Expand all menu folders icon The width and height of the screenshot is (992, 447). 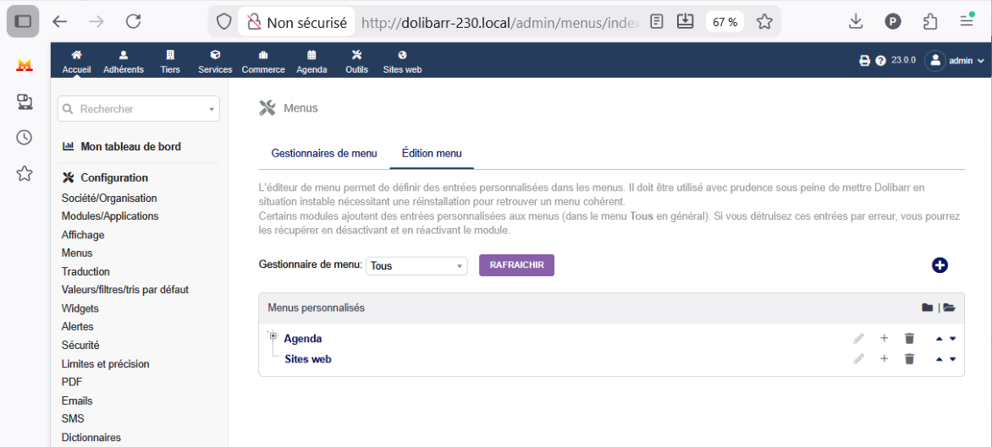[x=949, y=308]
